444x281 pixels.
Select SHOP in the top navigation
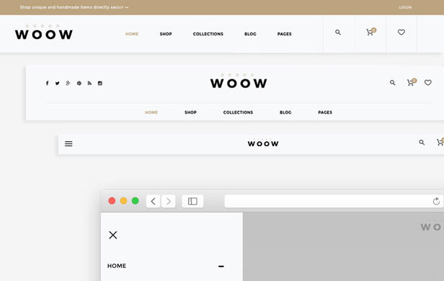[x=166, y=34]
